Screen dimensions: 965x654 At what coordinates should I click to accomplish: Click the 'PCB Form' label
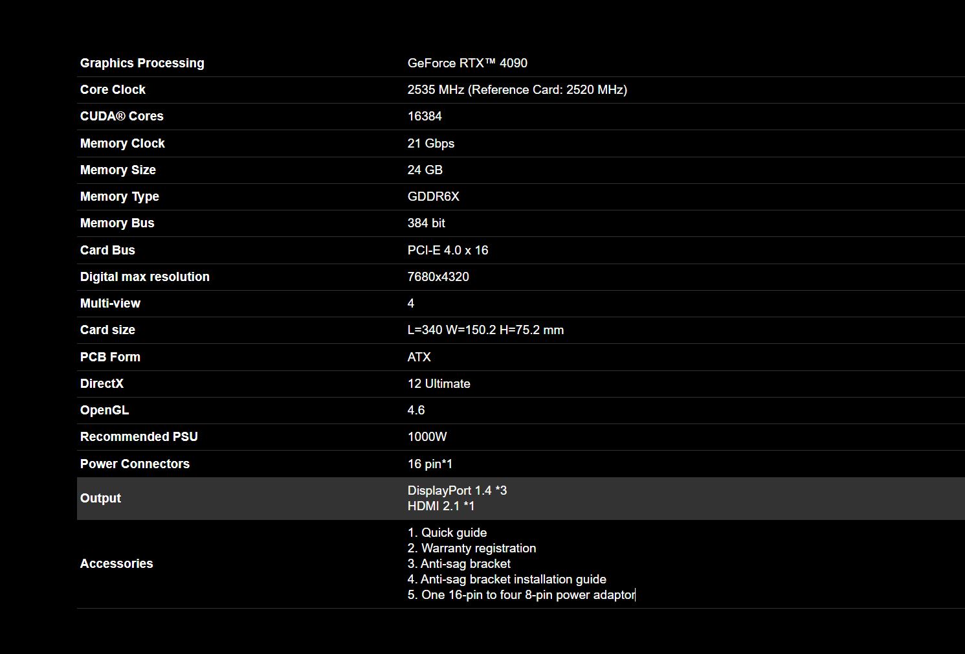[x=110, y=357]
